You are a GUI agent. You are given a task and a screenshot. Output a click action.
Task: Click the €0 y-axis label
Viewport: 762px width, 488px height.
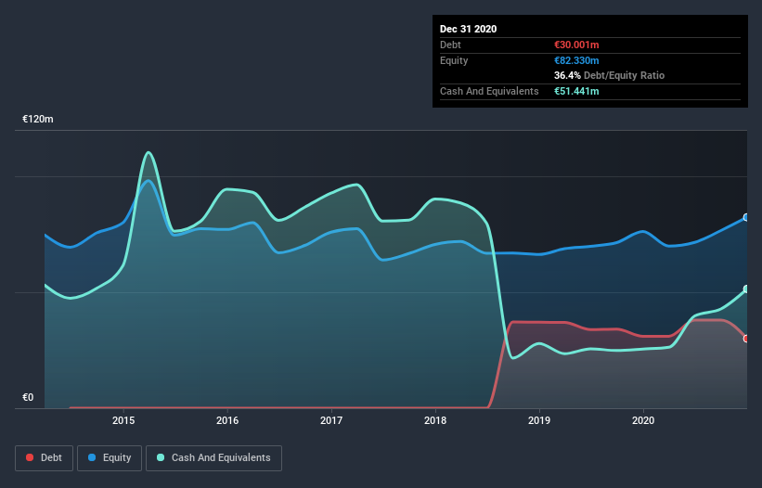(28, 397)
